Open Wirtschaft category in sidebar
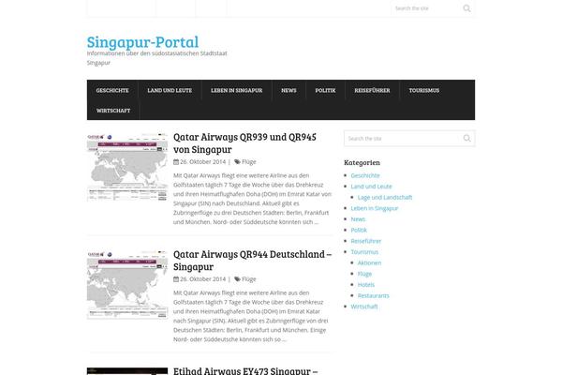Image resolution: width=562 pixels, height=375 pixels. [364, 307]
